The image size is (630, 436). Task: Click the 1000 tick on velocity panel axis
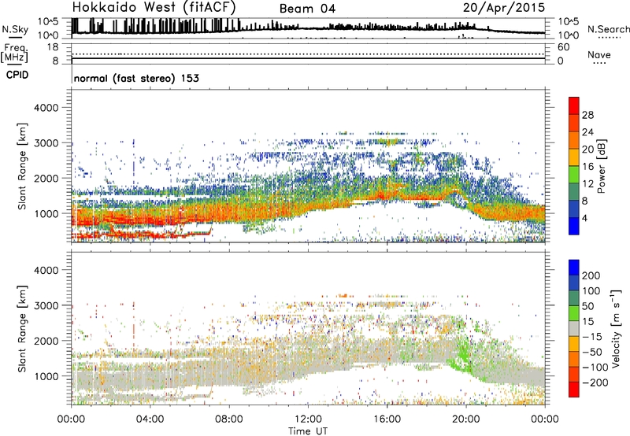(x=46, y=376)
